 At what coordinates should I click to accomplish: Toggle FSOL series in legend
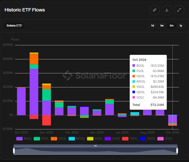click(x=41, y=139)
